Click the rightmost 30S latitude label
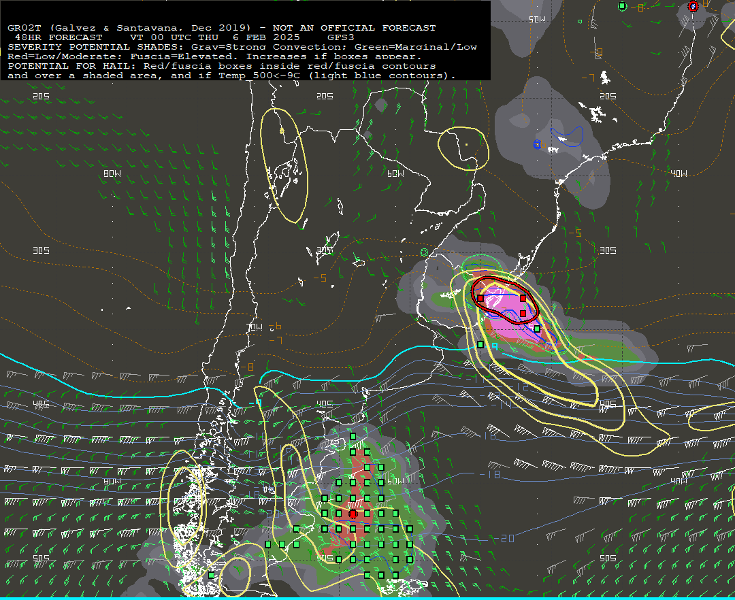735x600 pixels. tap(608, 250)
